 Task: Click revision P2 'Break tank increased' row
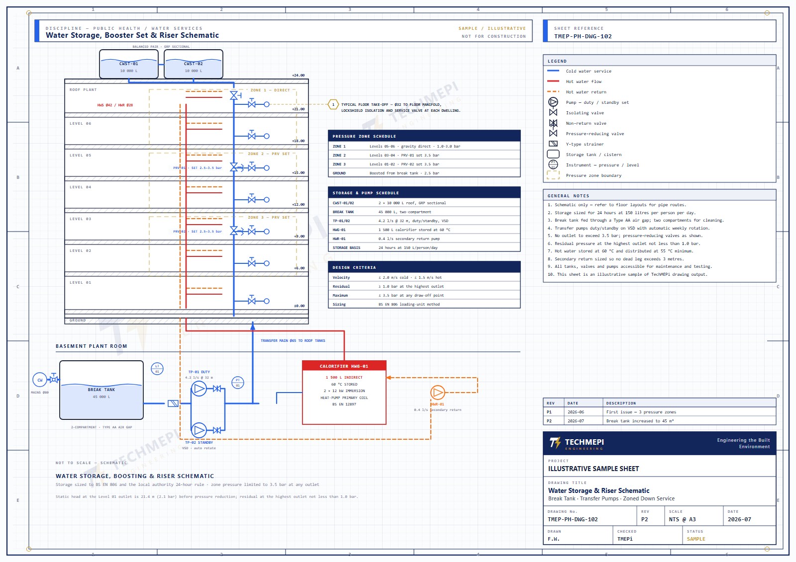pos(660,421)
